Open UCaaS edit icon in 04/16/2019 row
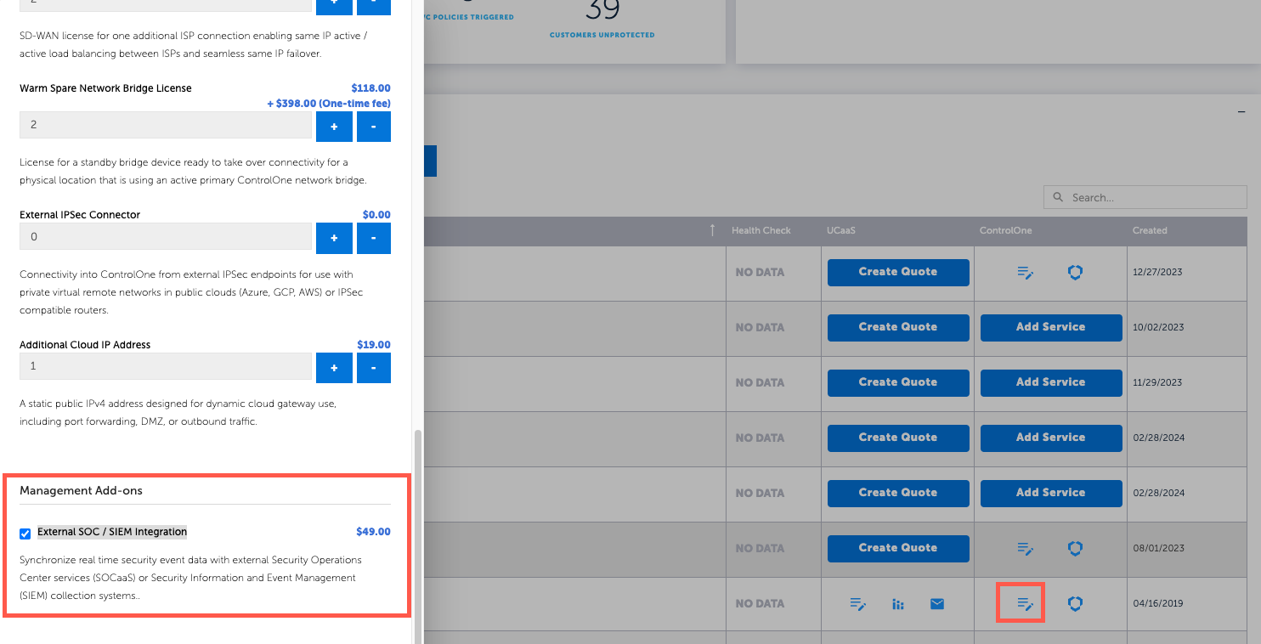 point(858,604)
